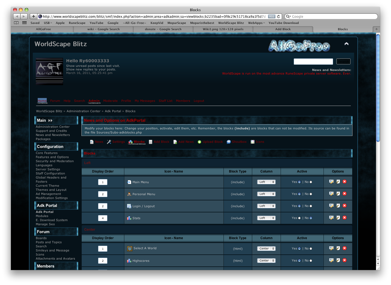Click the permissions icon for Highscores block
391x285 pixels.
pyautogui.click(x=331, y=260)
